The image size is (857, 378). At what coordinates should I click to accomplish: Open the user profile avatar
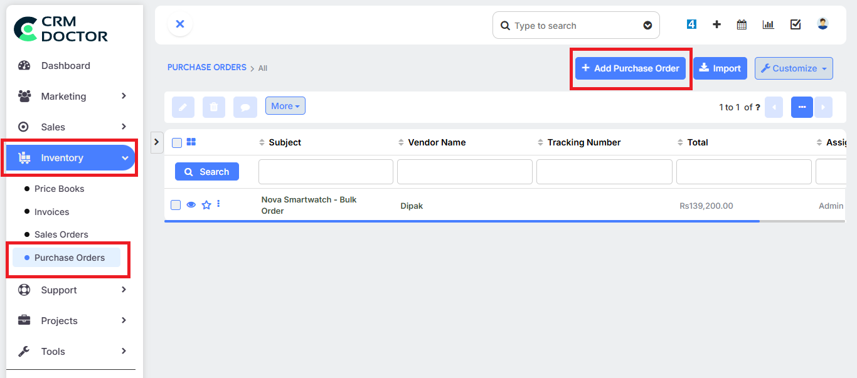[822, 24]
